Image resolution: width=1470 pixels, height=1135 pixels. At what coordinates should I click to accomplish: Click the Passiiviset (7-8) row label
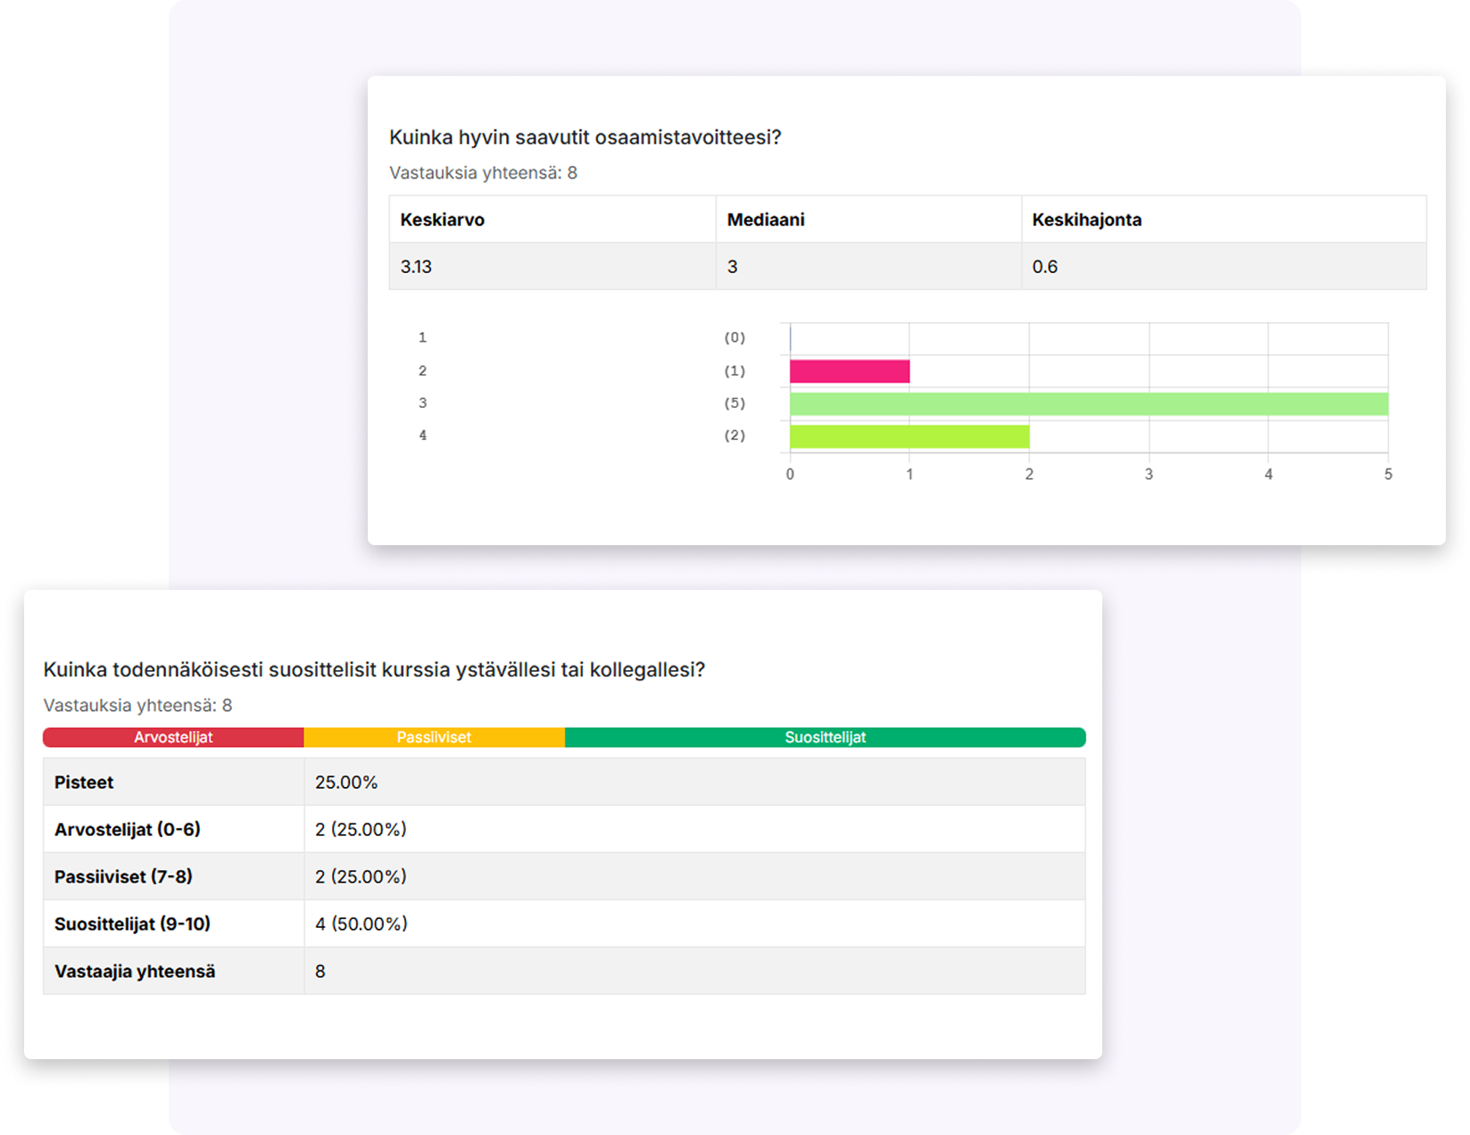click(123, 877)
